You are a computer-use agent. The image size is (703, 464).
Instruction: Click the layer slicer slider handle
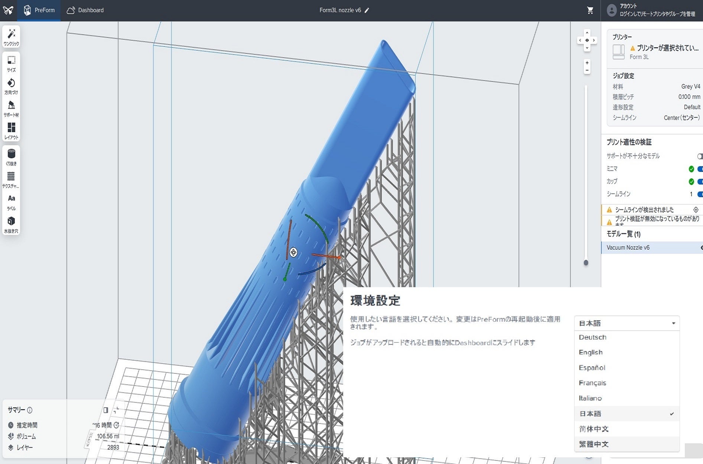[x=586, y=263]
